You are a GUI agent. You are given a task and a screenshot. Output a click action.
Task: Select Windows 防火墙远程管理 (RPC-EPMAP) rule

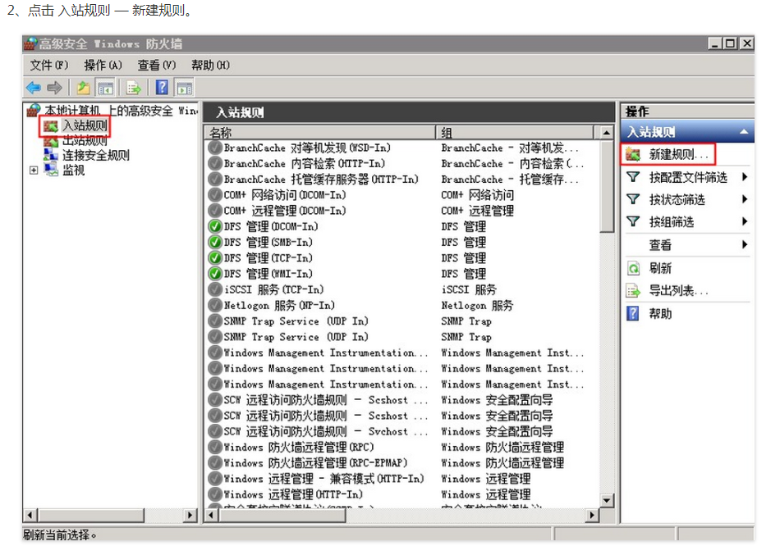pos(315,463)
